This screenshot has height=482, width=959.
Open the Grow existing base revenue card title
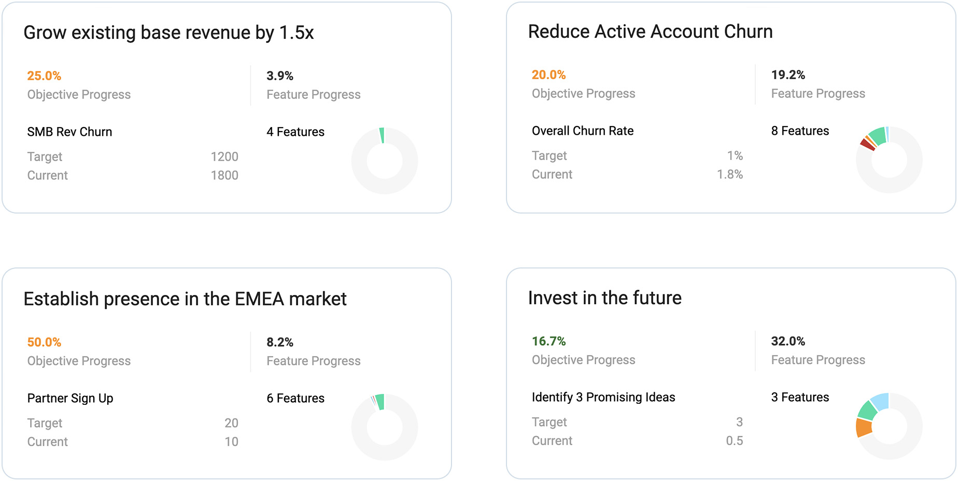[168, 33]
